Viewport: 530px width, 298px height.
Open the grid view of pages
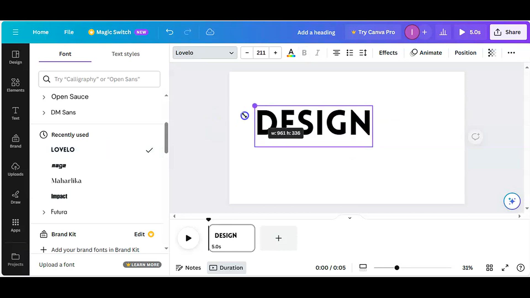click(489, 268)
